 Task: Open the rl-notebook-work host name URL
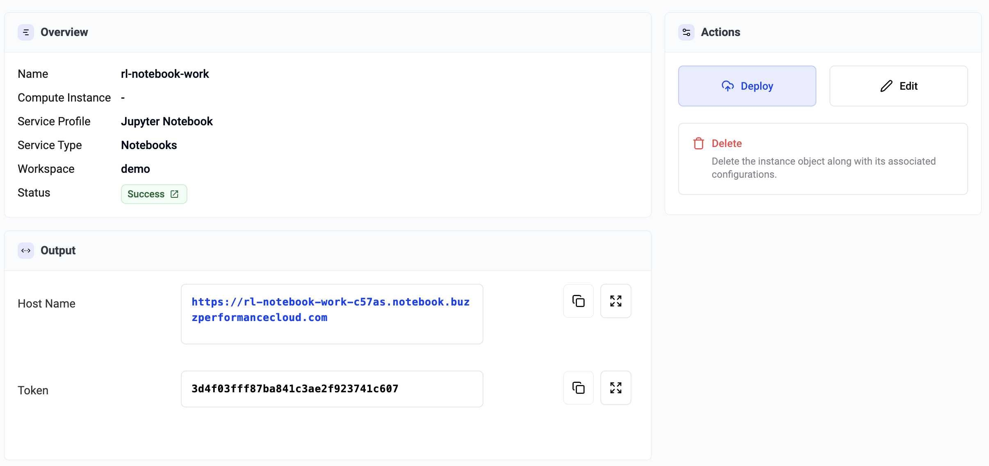point(330,310)
